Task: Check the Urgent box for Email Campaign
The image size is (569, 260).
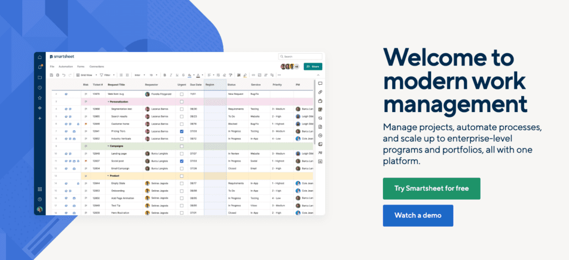Action: click(182, 169)
